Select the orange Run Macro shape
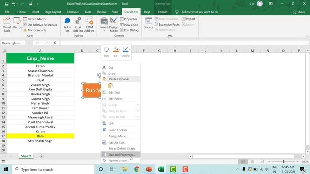The height and width of the screenshot is (174, 310). (92, 90)
